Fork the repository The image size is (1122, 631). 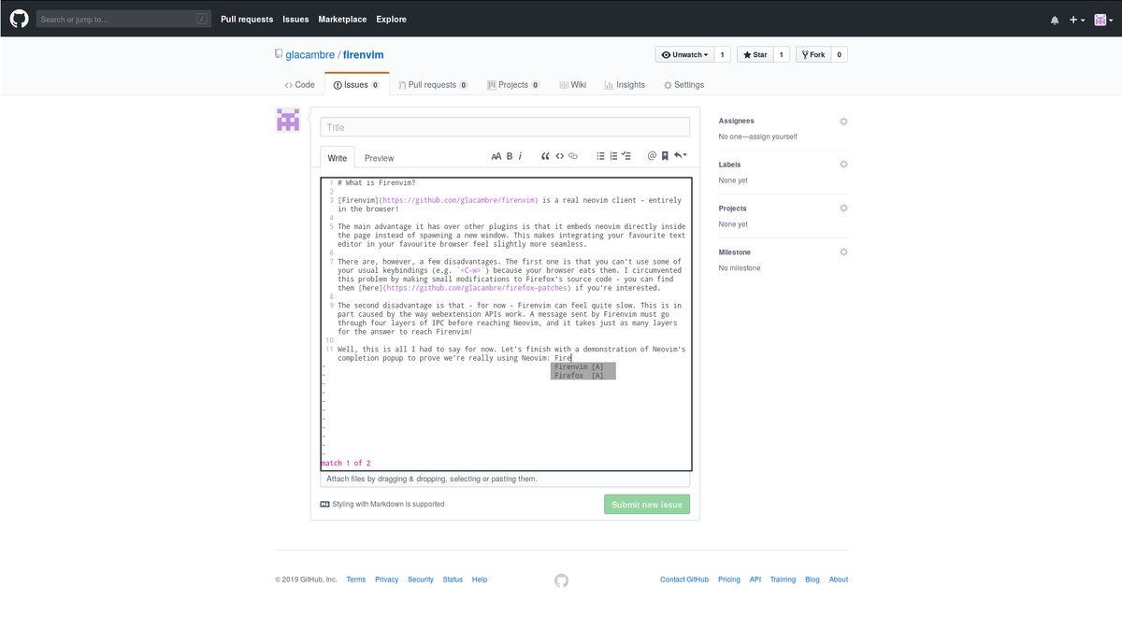813,55
